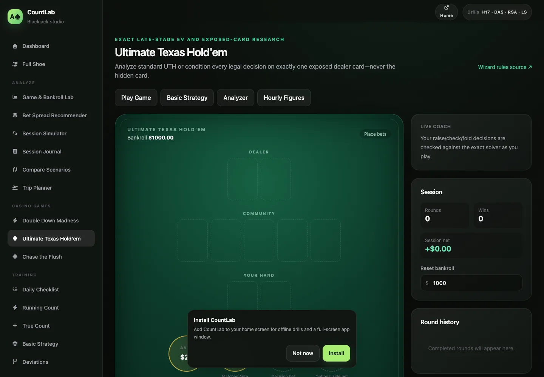The image size is (544, 377).
Task: Open Basic Strategy training in sidebar
Action: coord(51,344)
